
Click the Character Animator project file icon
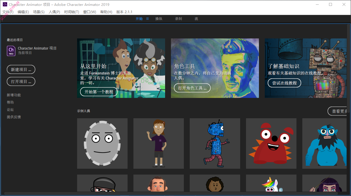[x=11, y=51]
